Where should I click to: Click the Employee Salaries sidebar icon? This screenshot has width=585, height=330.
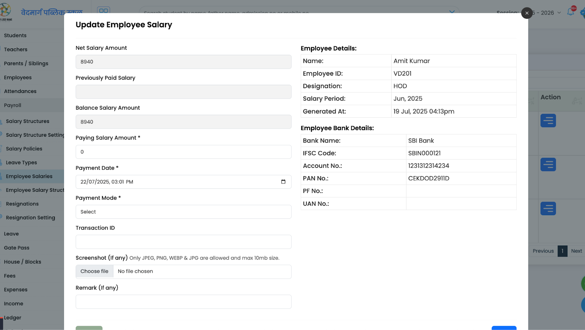(2, 176)
